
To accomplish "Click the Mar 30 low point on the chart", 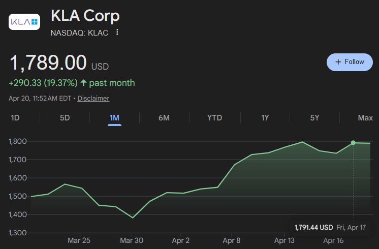I will (x=133, y=218).
